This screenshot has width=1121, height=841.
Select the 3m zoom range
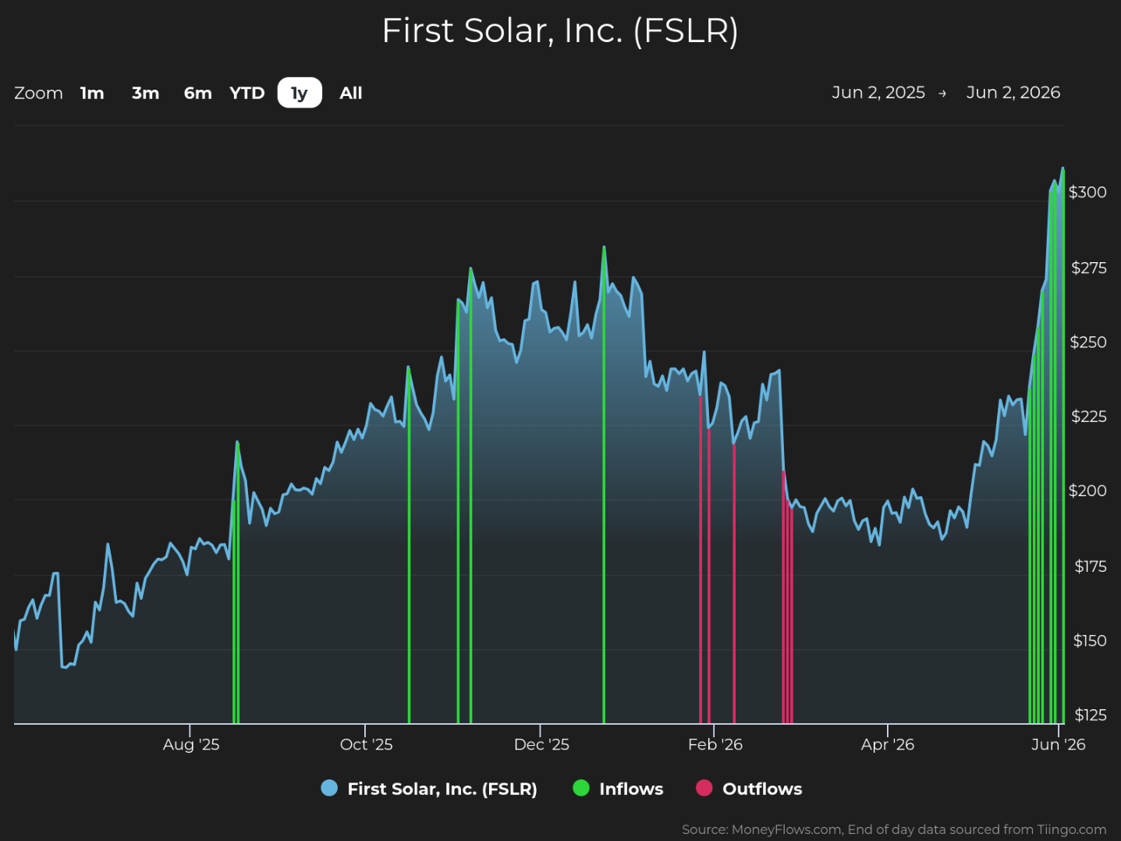click(145, 93)
